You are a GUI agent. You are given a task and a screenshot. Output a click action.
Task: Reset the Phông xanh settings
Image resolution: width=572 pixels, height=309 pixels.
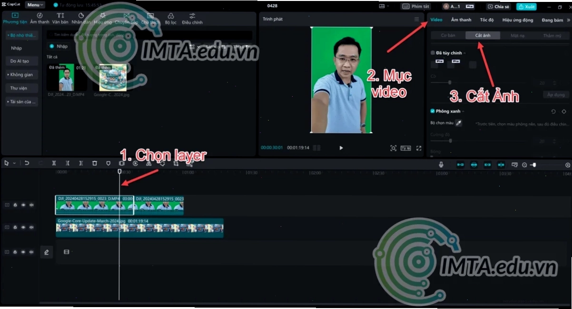point(553,111)
